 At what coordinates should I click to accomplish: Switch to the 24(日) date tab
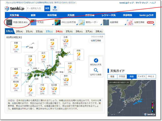click(x=59, y=31)
